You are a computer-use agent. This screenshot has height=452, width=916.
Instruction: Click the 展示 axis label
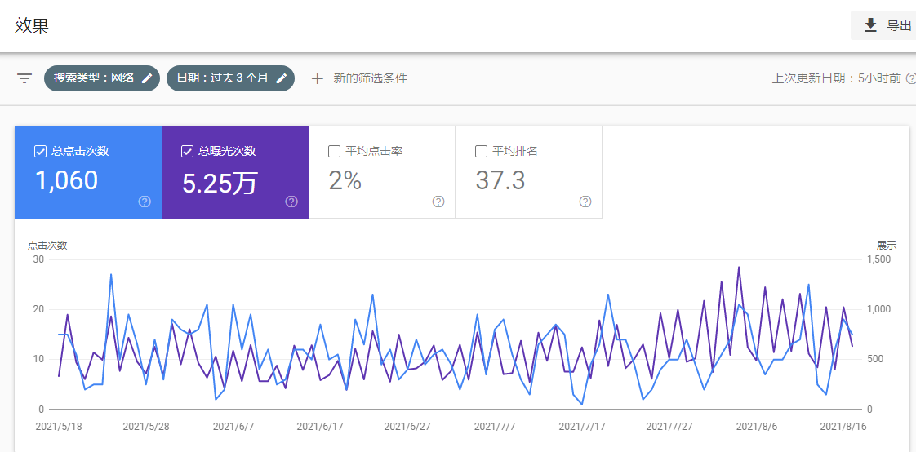[887, 246]
